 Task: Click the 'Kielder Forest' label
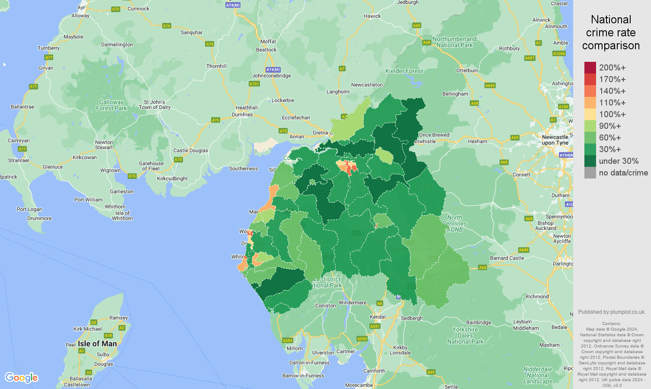tap(404, 71)
